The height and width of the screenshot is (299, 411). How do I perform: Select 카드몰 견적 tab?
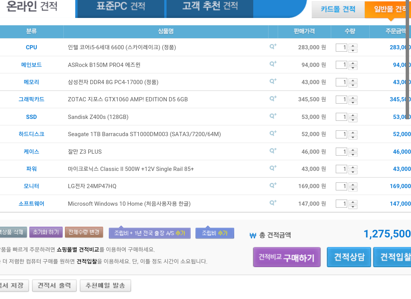pyautogui.click(x=338, y=10)
